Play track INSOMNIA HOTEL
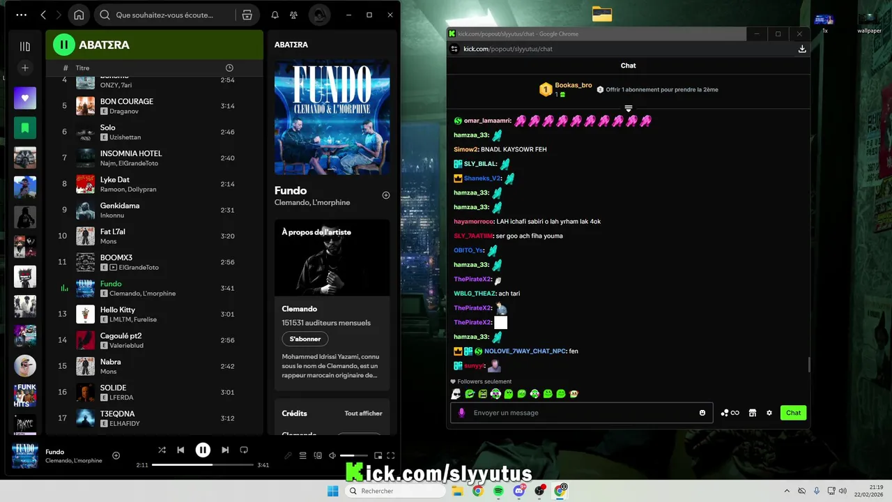The height and width of the screenshot is (502, 892). [154, 158]
